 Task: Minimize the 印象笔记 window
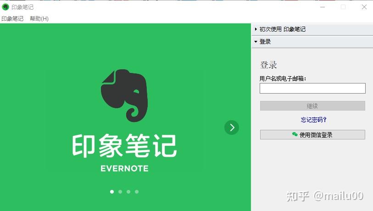point(323,7)
